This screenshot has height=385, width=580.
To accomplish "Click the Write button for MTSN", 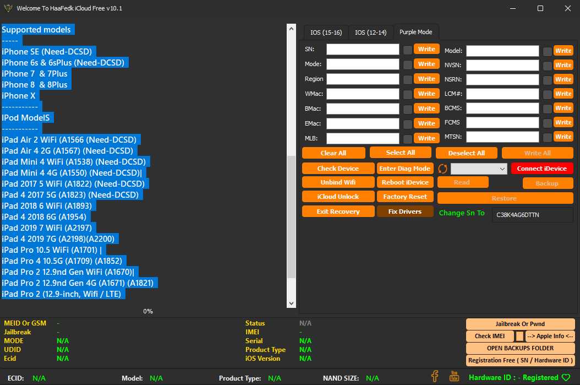I will coord(563,137).
